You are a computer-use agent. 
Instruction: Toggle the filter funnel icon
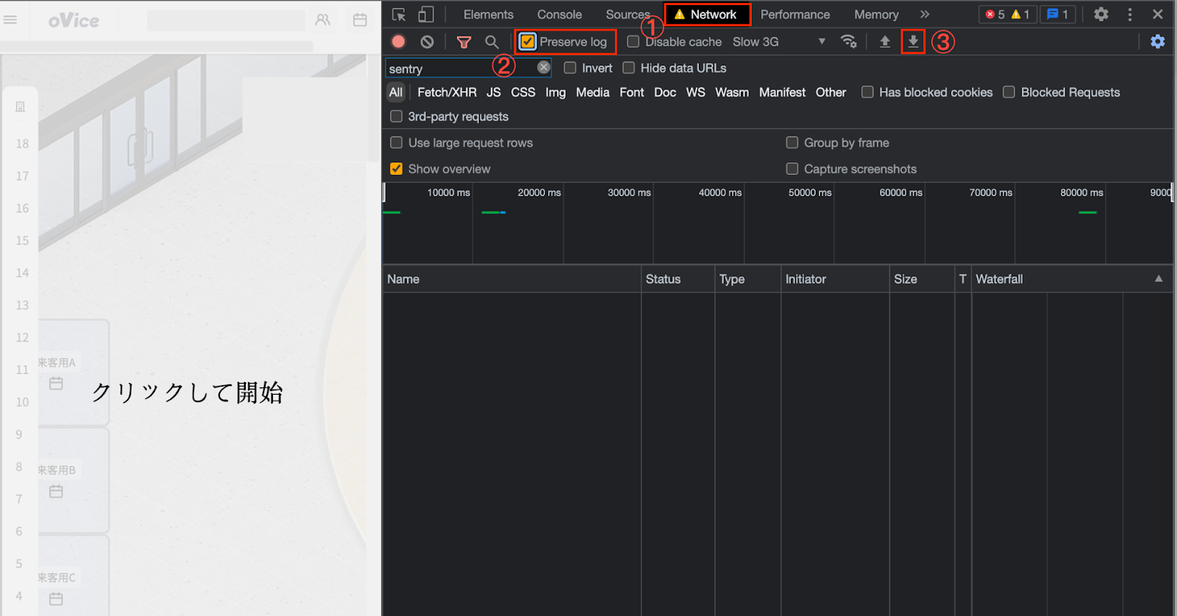click(x=463, y=42)
